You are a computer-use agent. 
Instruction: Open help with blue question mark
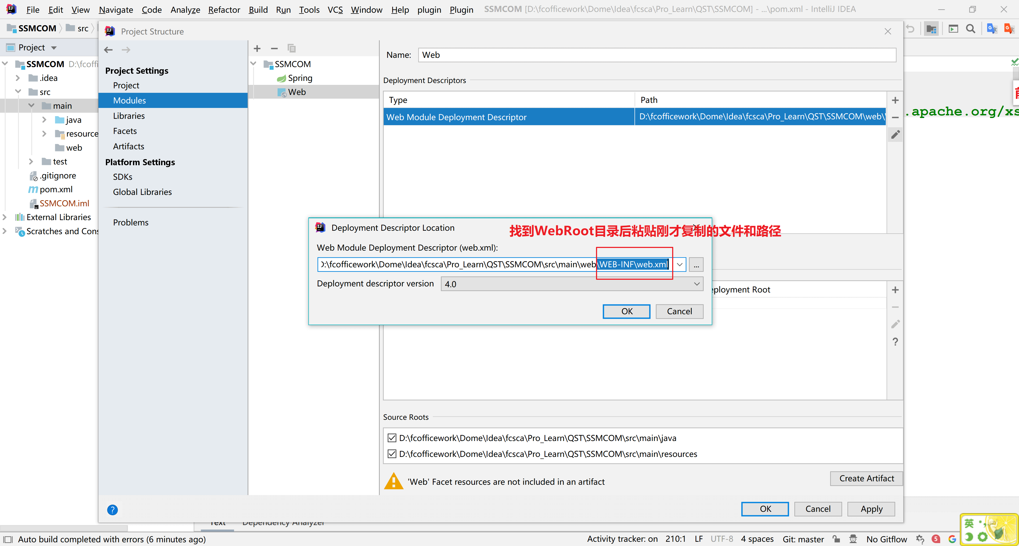(112, 510)
